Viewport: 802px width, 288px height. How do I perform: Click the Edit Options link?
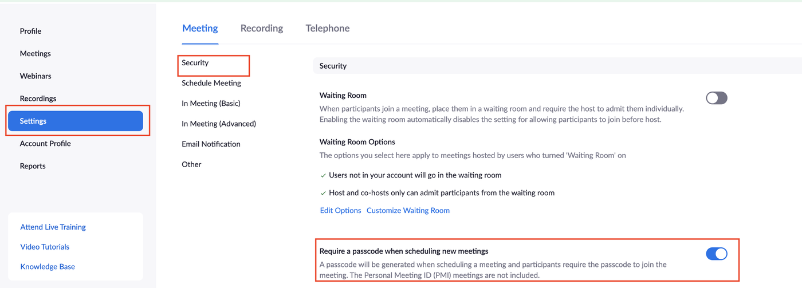point(340,210)
